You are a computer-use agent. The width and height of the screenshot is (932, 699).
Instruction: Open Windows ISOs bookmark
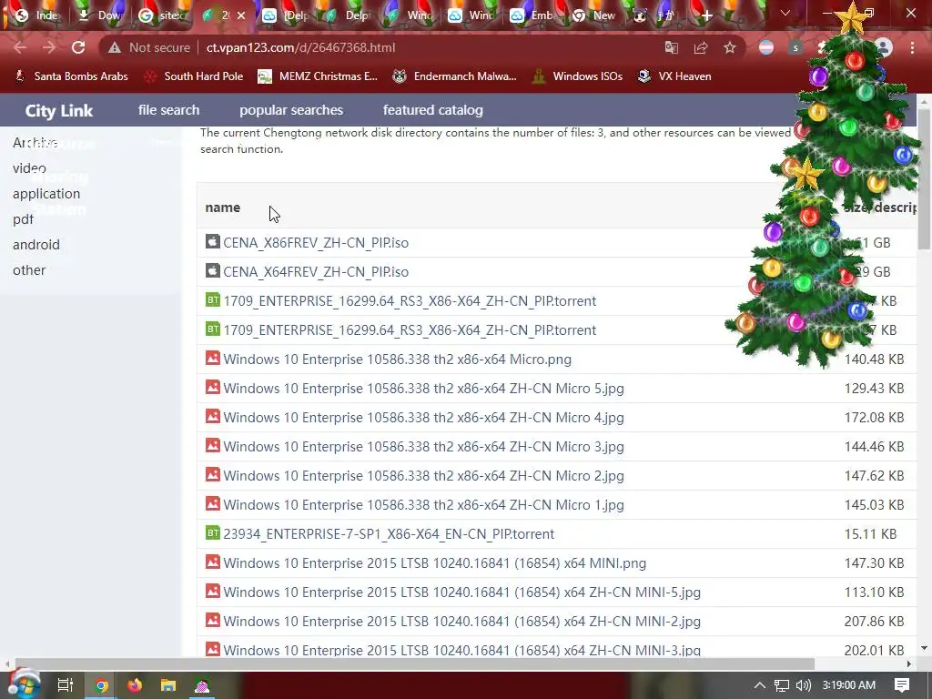(x=577, y=76)
